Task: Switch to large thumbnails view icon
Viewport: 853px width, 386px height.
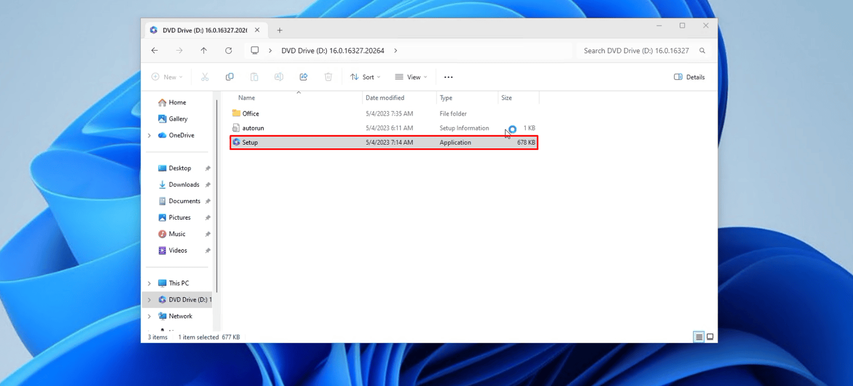Action: coord(710,337)
